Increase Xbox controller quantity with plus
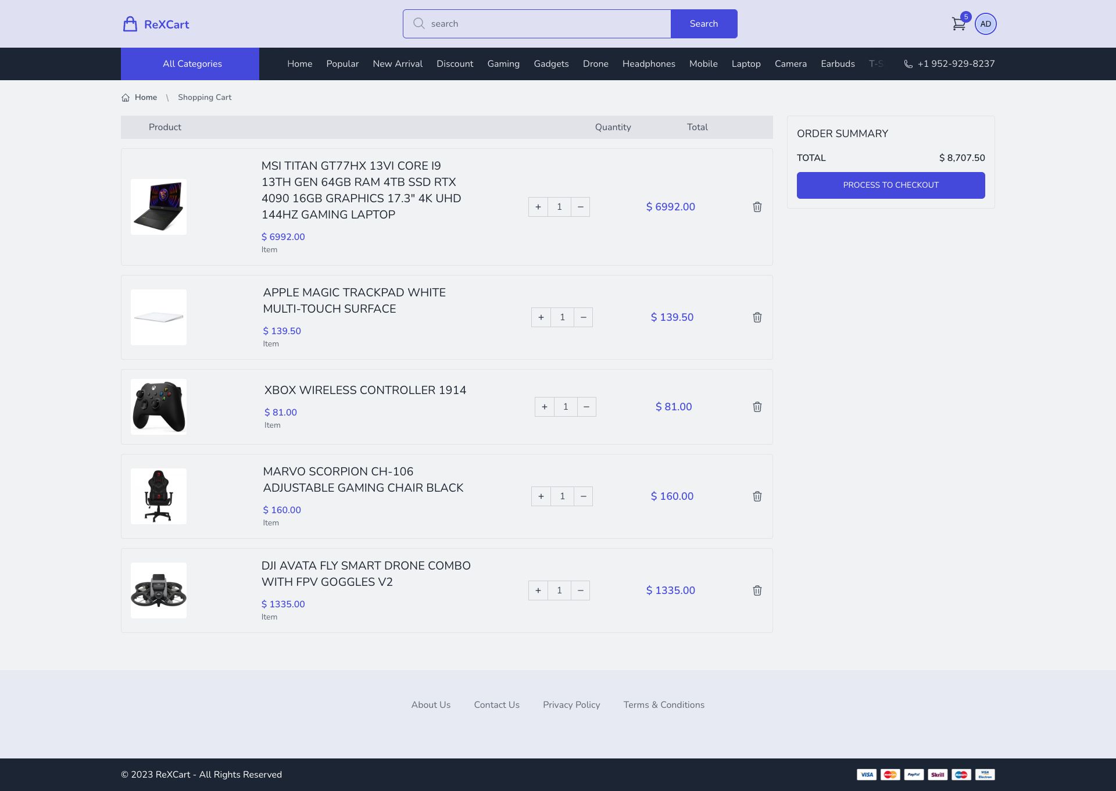Image resolution: width=1116 pixels, height=791 pixels. click(545, 407)
